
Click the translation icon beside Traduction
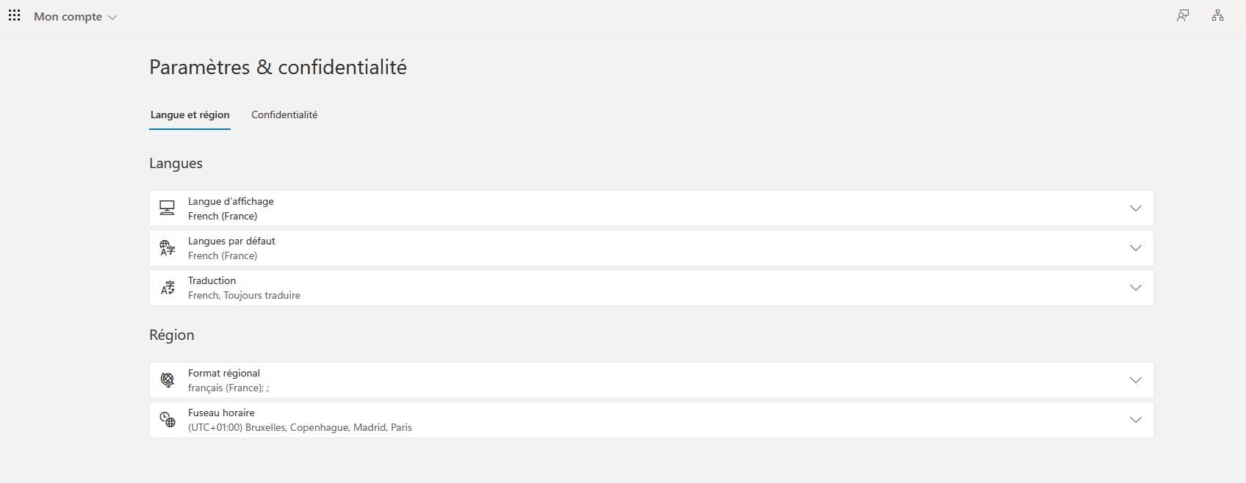point(168,288)
